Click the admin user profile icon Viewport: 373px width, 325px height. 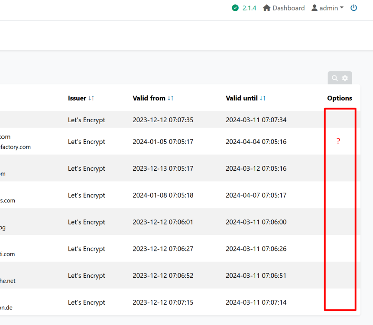pyautogui.click(x=315, y=8)
